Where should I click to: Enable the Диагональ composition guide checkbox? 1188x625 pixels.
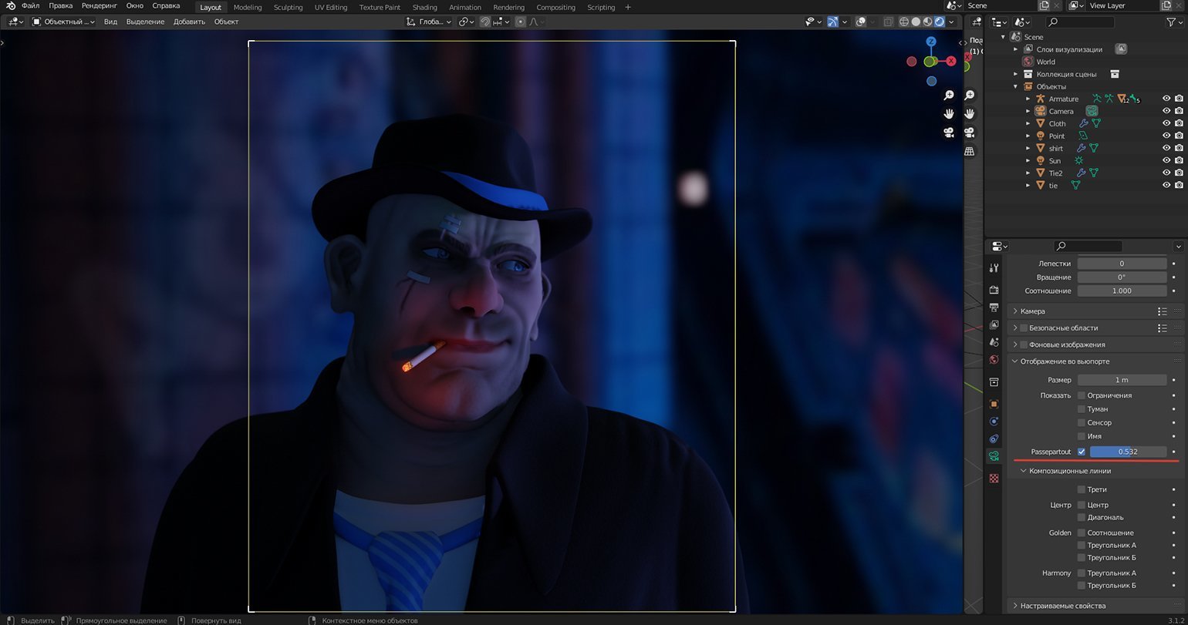coord(1081,517)
